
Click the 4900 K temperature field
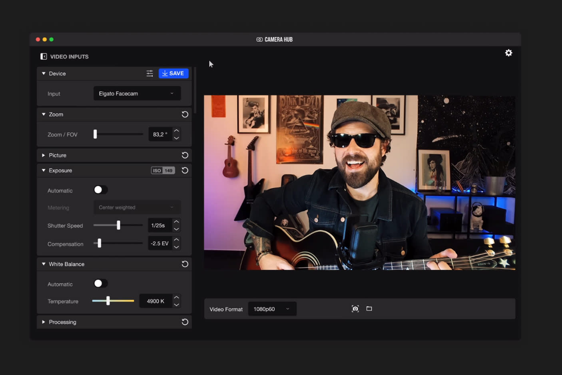[155, 301]
